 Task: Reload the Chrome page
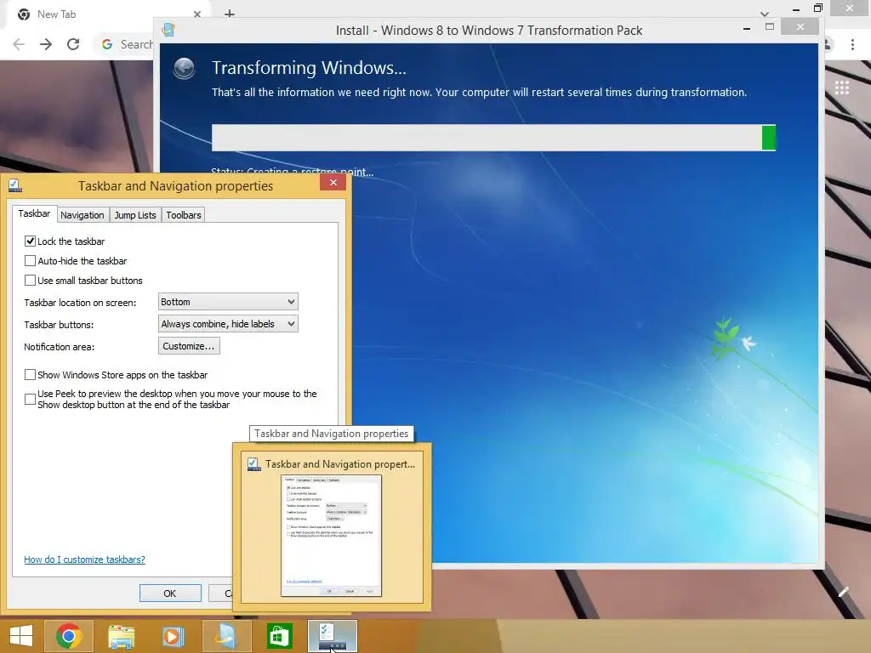73,44
